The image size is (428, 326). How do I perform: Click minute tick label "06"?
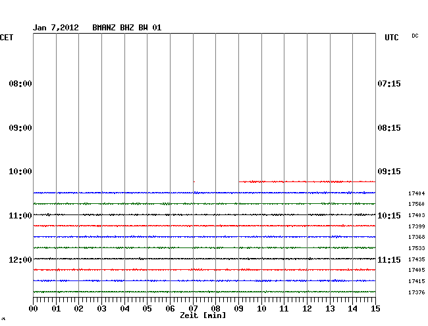tap(171, 309)
